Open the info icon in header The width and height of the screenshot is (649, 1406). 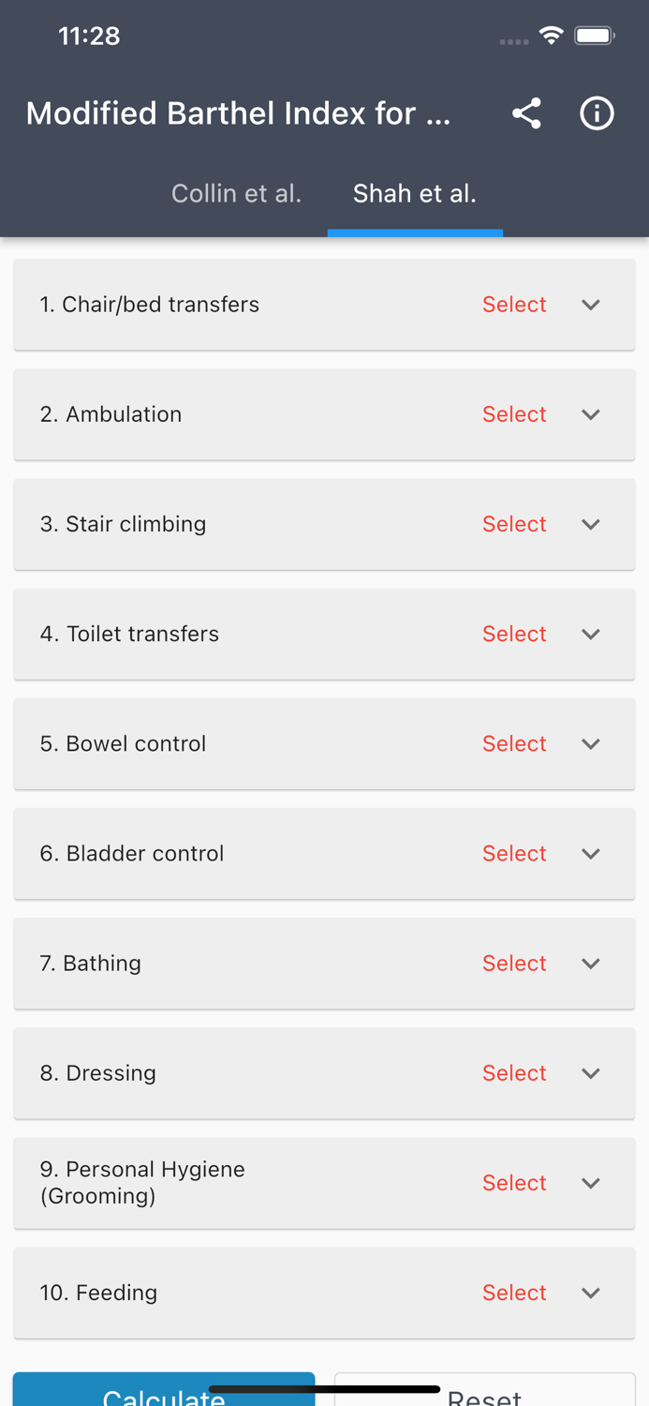[x=597, y=113]
